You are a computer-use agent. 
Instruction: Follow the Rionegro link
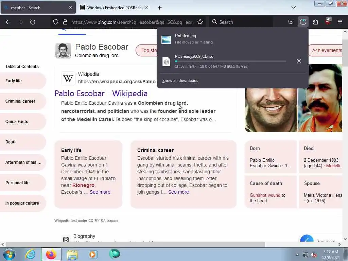[83, 185]
